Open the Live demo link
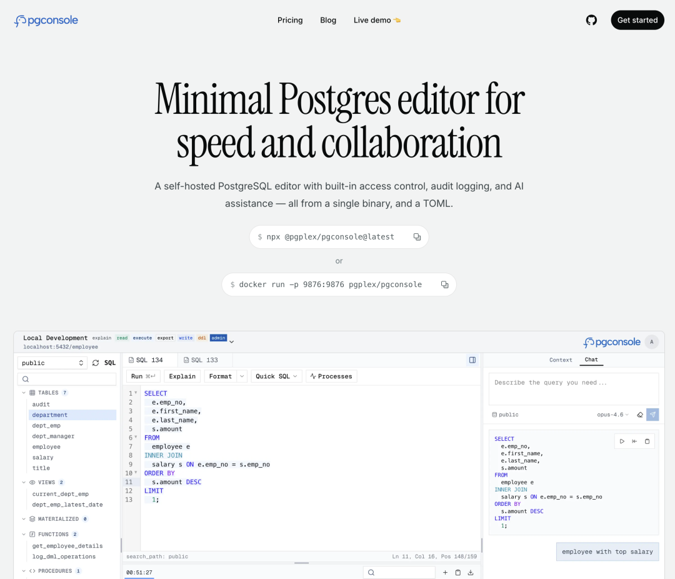Image resolution: width=675 pixels, height=579 pixels. coord(377,20)
